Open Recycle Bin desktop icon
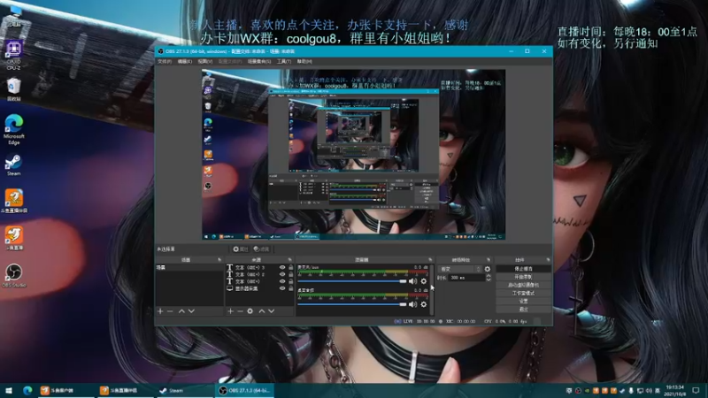Image resolution: width=708 pixels, height=398 pixels. 13,89
